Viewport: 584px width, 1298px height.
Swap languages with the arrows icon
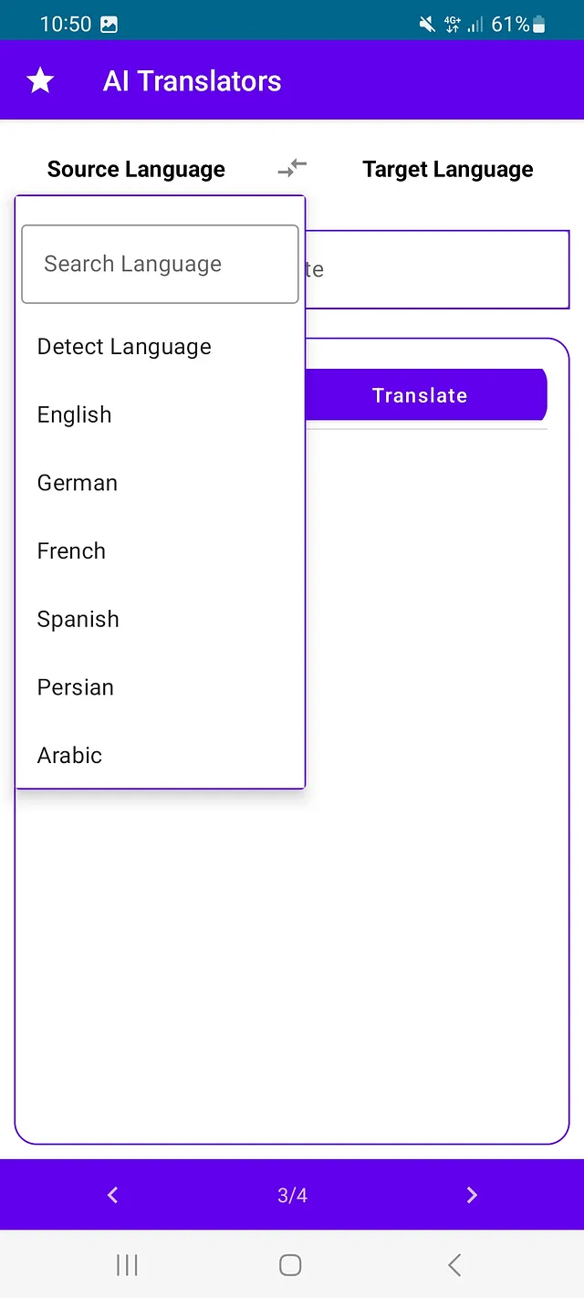[293, 169]
